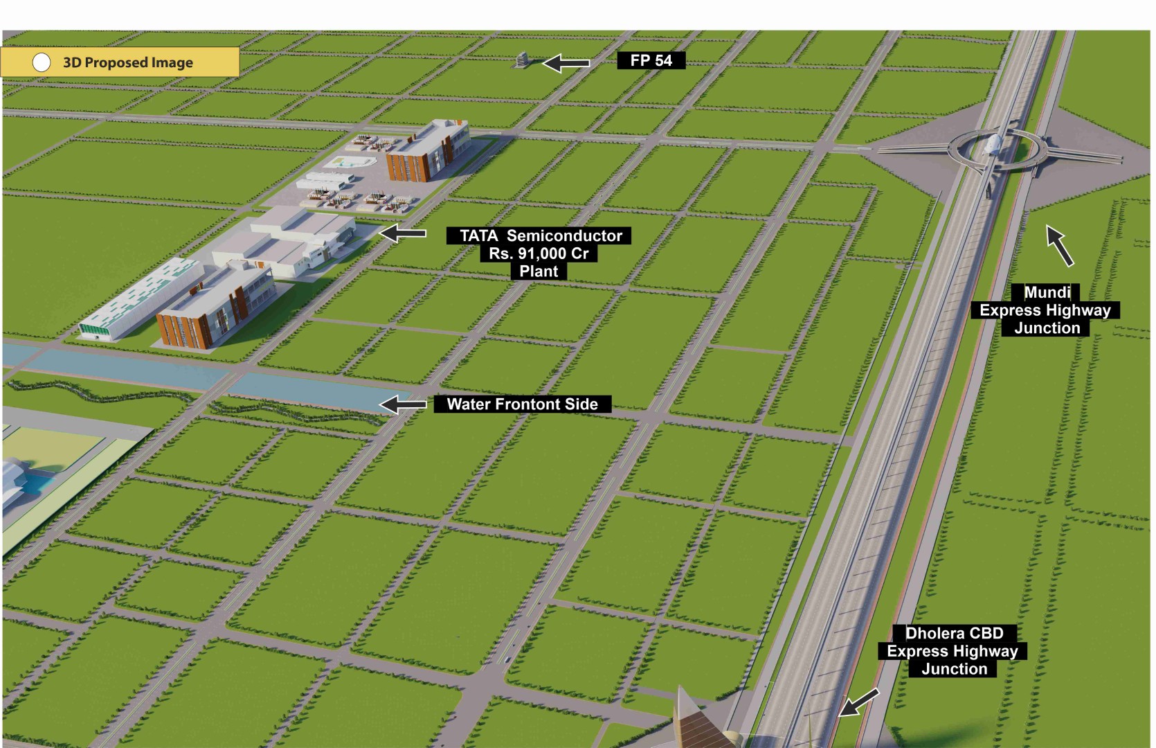Select the small FP 54 building marker
Image resolution: width=1156 pixels, height=748 pixels.
523,61
